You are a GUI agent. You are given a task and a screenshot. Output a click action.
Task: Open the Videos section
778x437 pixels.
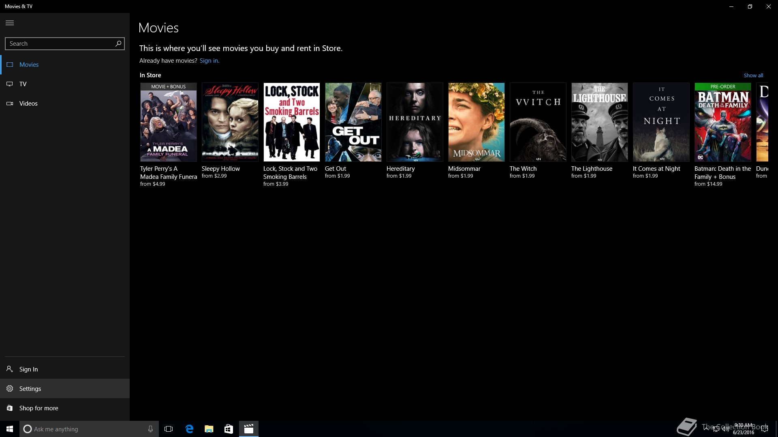pos(65,103)
